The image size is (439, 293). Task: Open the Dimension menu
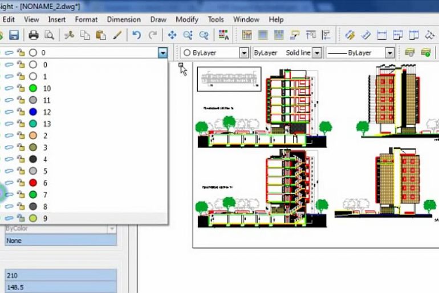point(124,19)
